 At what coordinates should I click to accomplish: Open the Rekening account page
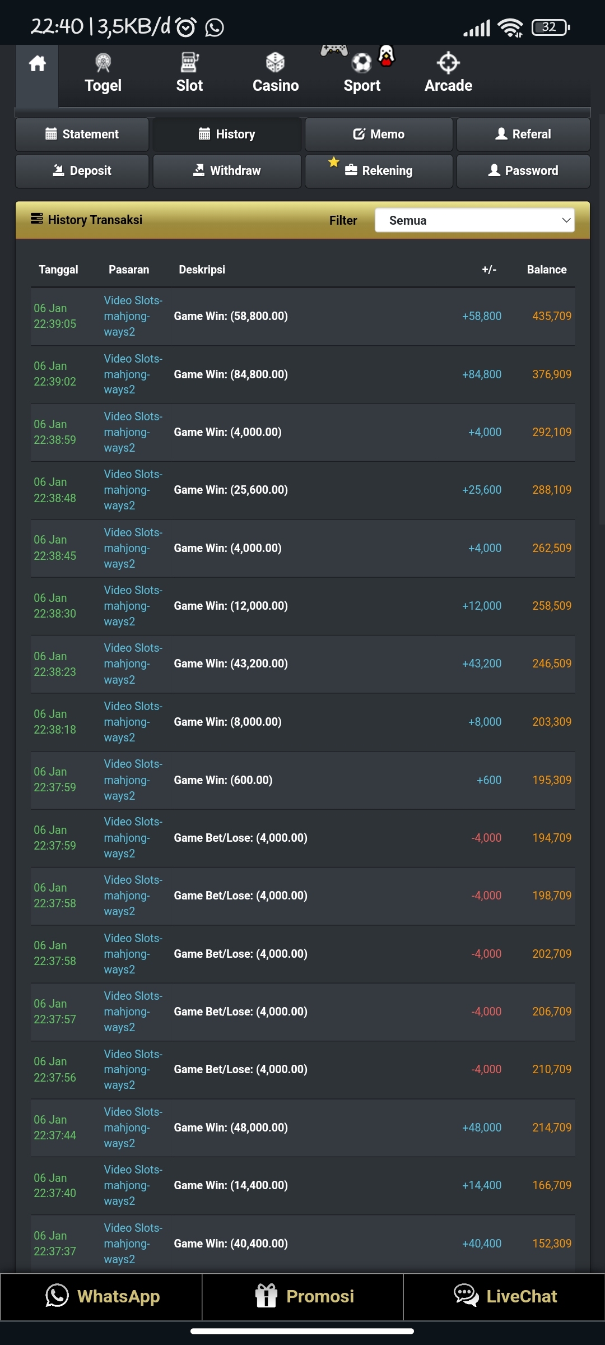point(379,171)
